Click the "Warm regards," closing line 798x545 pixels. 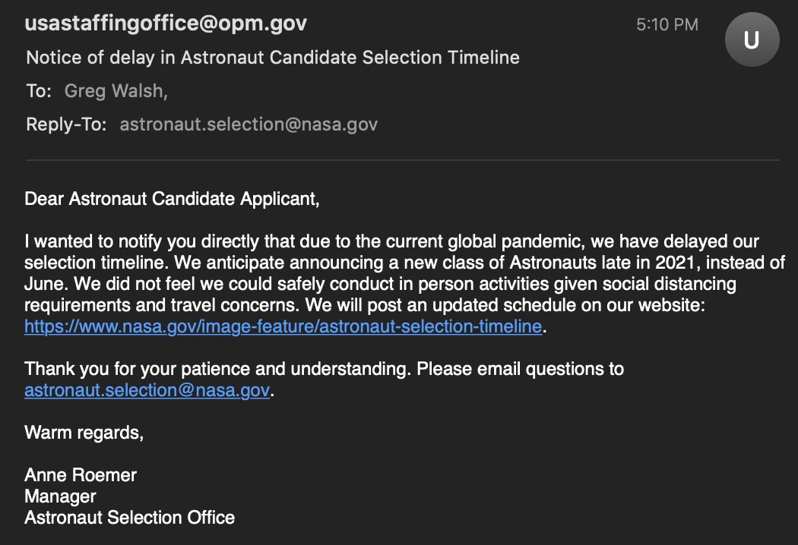(84, 433)
